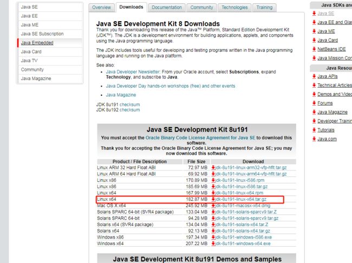
Task: Open Oracle Binary Code License Agreement link
Action: pyautogui.click(x=200, y=138)
